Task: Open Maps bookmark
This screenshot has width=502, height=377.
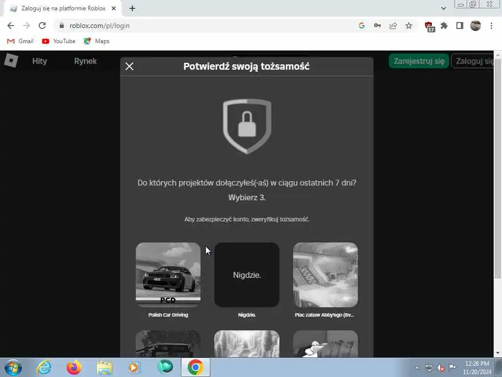Action: [97, 41]
